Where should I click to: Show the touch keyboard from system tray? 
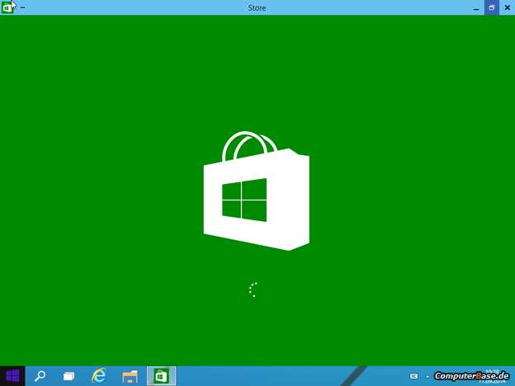click(x=414, y=376)
